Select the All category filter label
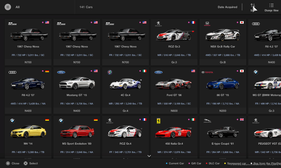This screenshot has height=168, width=281. (17, 7)
